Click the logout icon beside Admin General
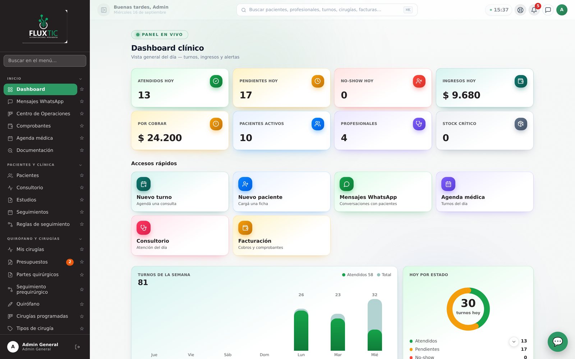This screenshot has width=575, height=359. [77, 347]
